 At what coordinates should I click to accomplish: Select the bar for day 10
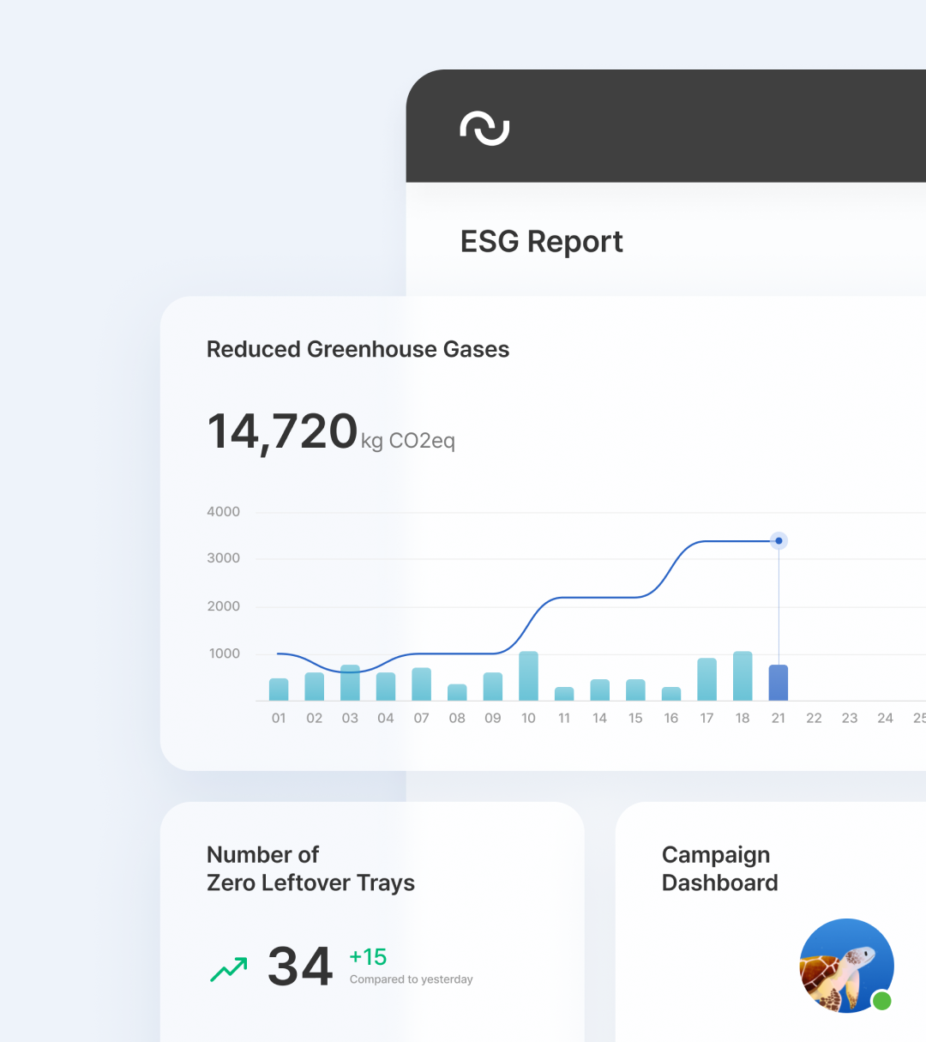(x=528, y=676)
